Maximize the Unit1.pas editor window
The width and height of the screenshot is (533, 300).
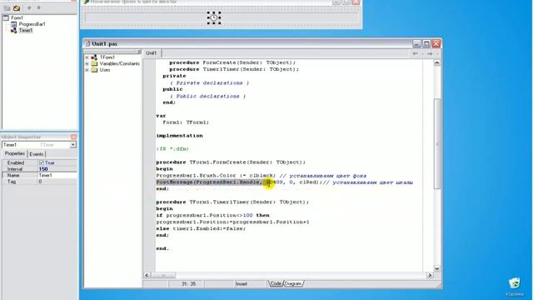pos(426,43)
